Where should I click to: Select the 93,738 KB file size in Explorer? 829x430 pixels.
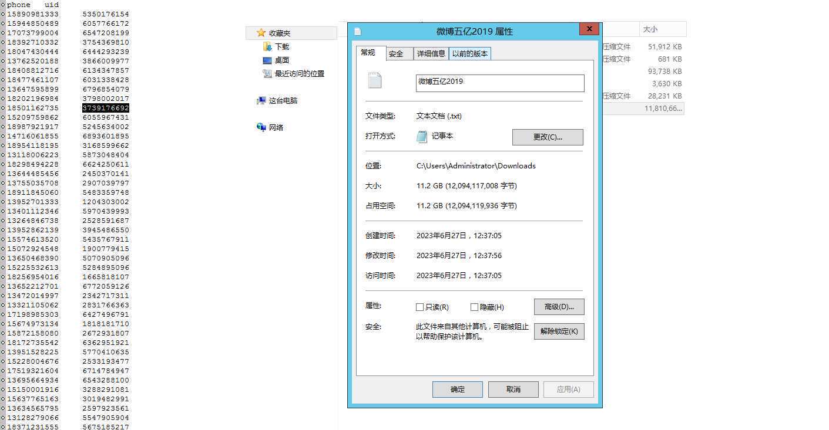point(664,72)
